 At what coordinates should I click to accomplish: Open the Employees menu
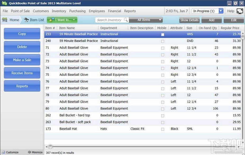point(97,11)
